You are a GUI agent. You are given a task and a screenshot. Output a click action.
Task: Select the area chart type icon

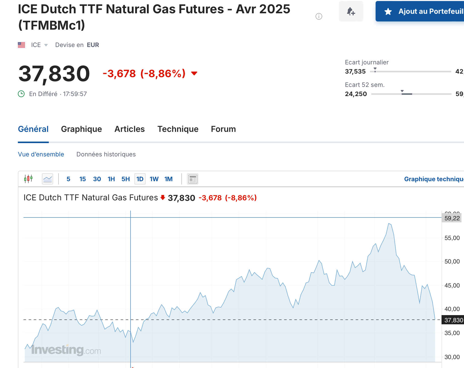click(x=48, y=179)
